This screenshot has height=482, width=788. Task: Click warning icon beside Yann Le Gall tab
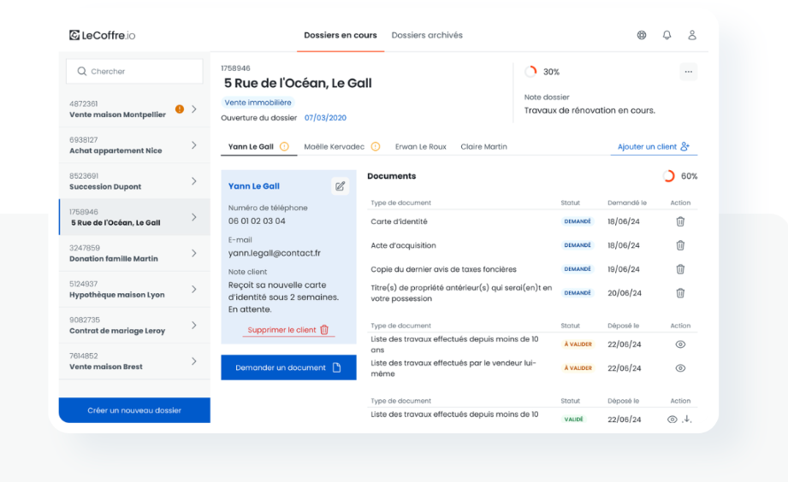click(284, 147)
